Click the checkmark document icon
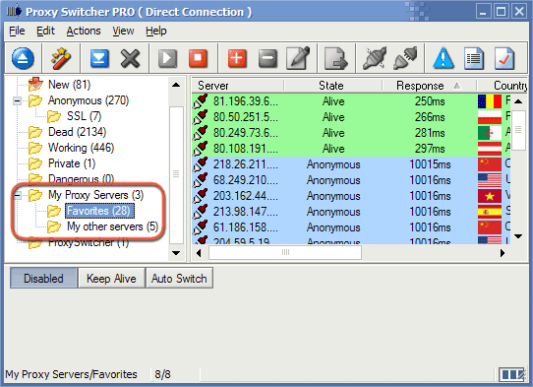This screenshot has width=533, height=387. click(x=504, y=58)
